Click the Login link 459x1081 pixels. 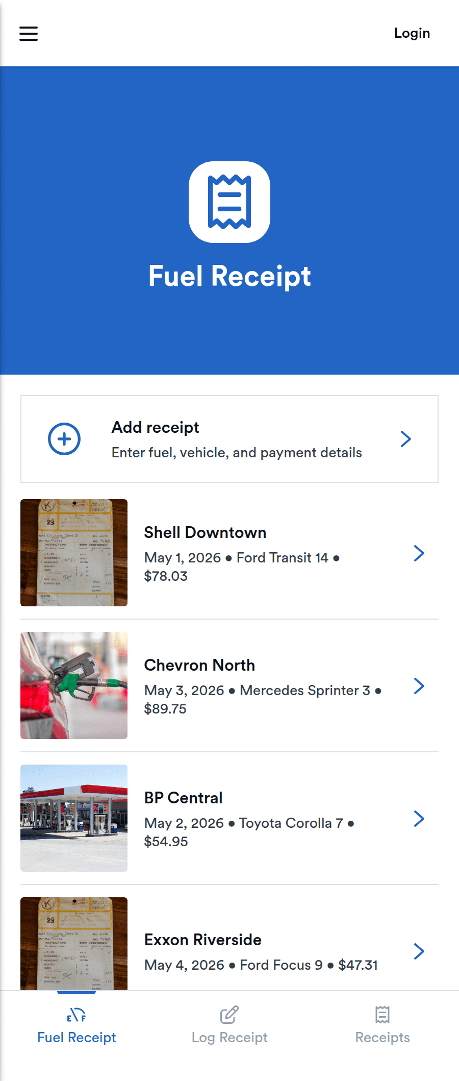click(x=412, y=33)
